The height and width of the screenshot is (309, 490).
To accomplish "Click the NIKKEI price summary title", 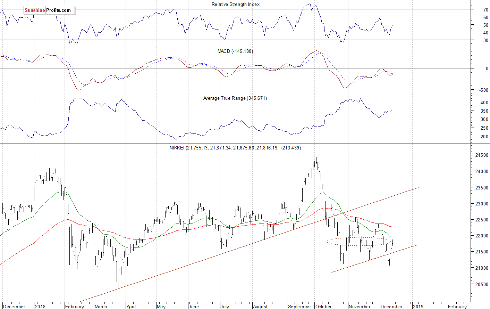I will point(235,148).
